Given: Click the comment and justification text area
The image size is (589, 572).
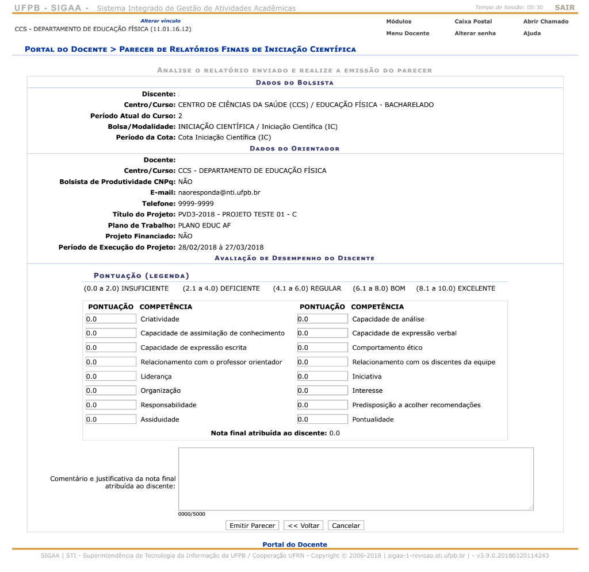Looking at the screenshot, I should click(355, 478).
